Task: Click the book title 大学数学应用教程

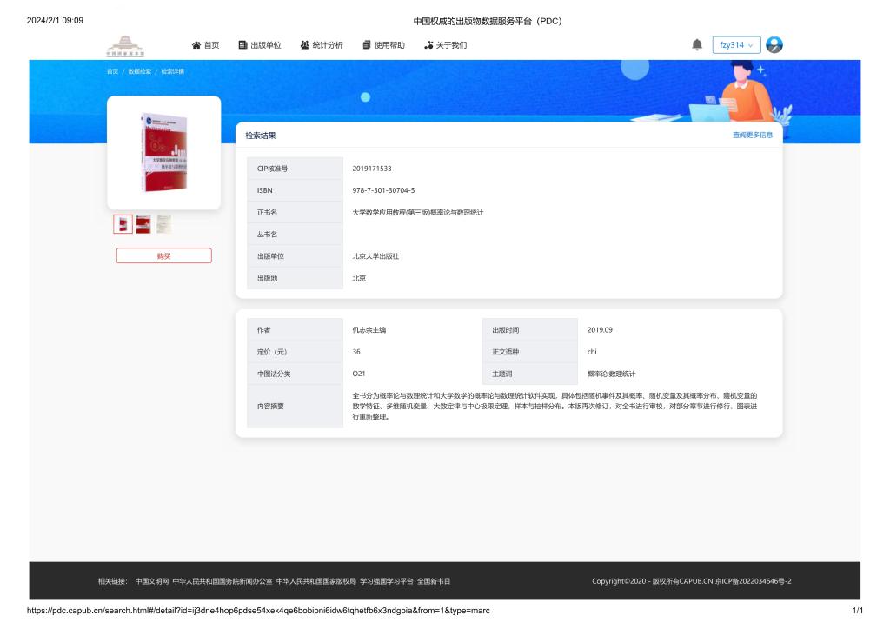Action: point(418,213)
